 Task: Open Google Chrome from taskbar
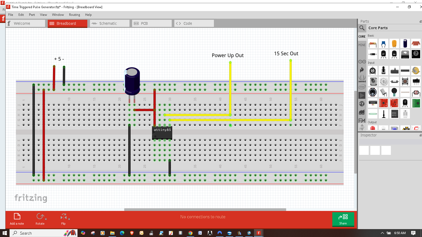[190, 233]
